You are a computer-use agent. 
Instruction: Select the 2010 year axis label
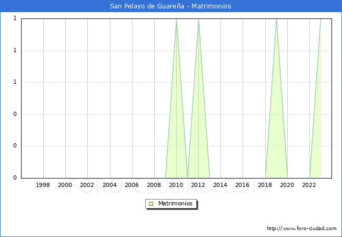(x=176, y=185)
